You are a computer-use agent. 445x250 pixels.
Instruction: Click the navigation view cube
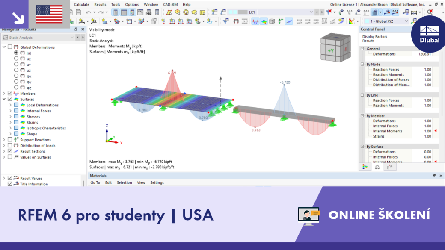click(335, 47)
